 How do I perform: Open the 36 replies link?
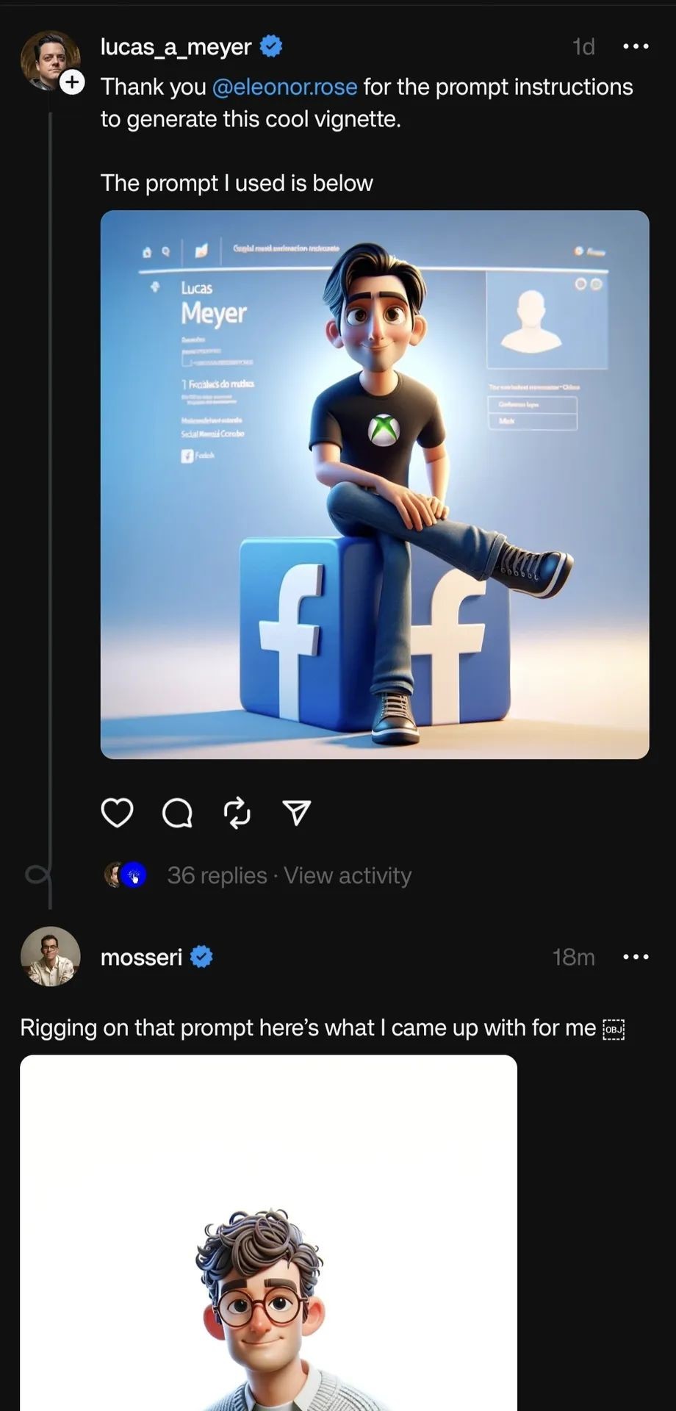coord(217,875)
